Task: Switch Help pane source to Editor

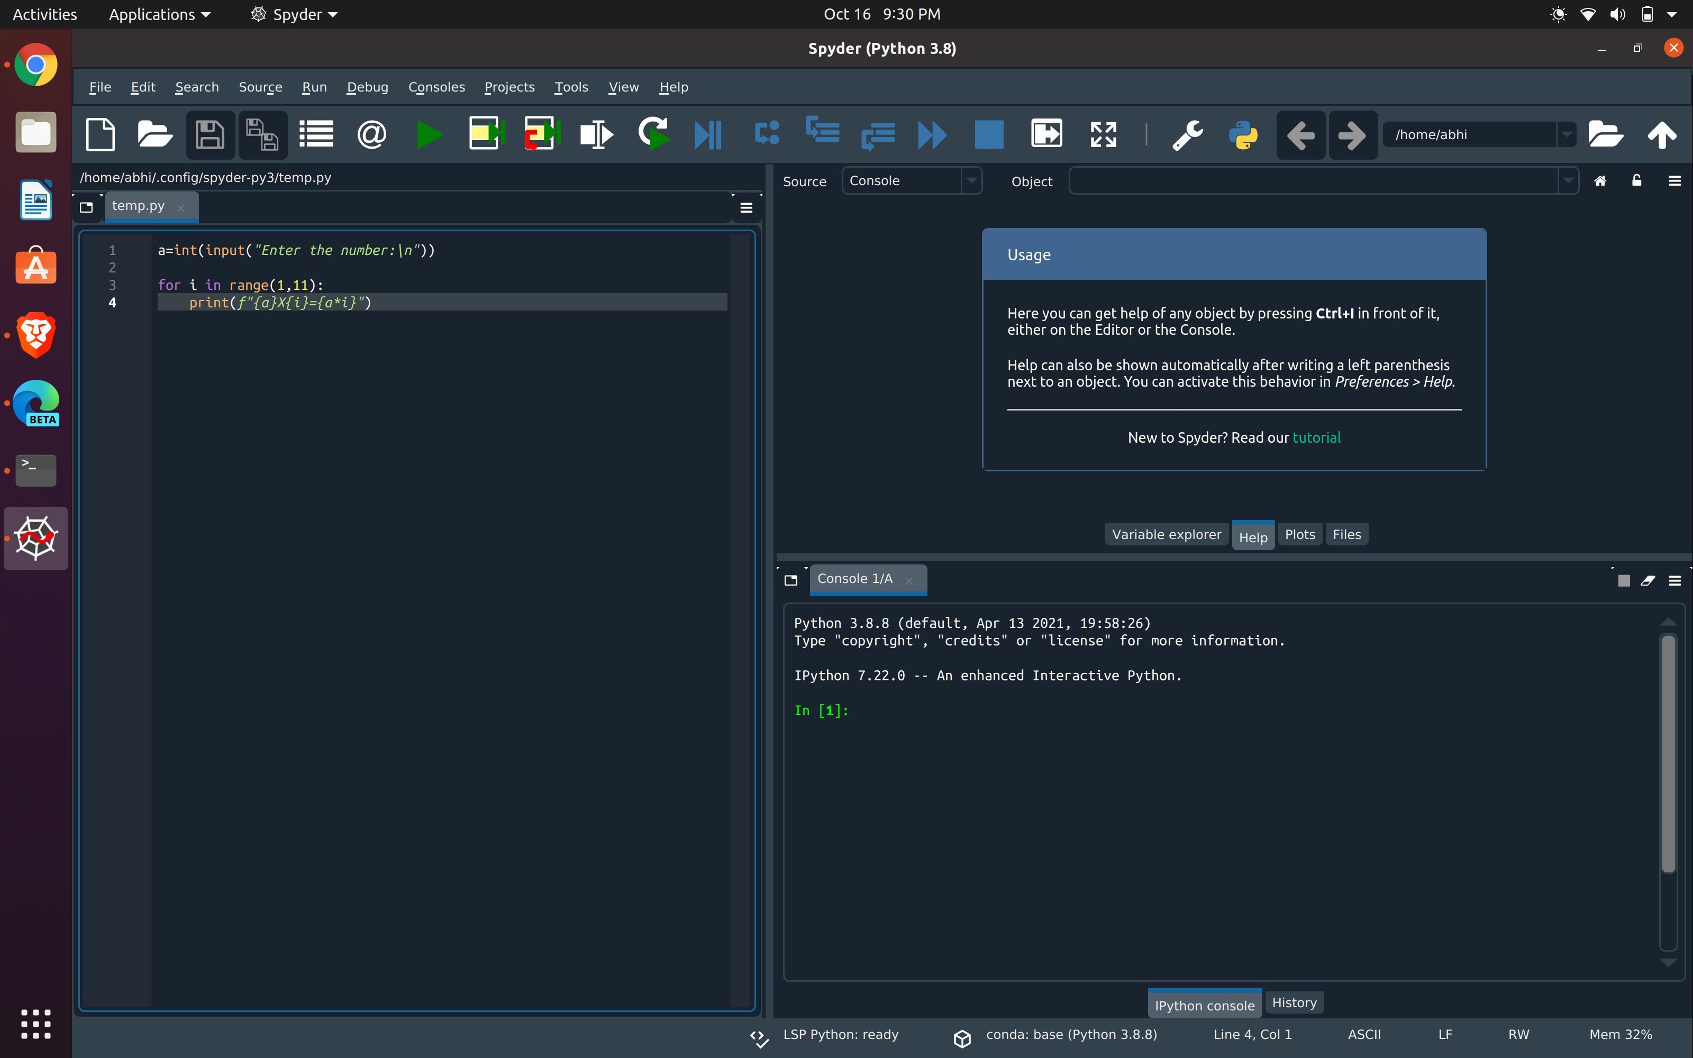Action: pos(971,180)
